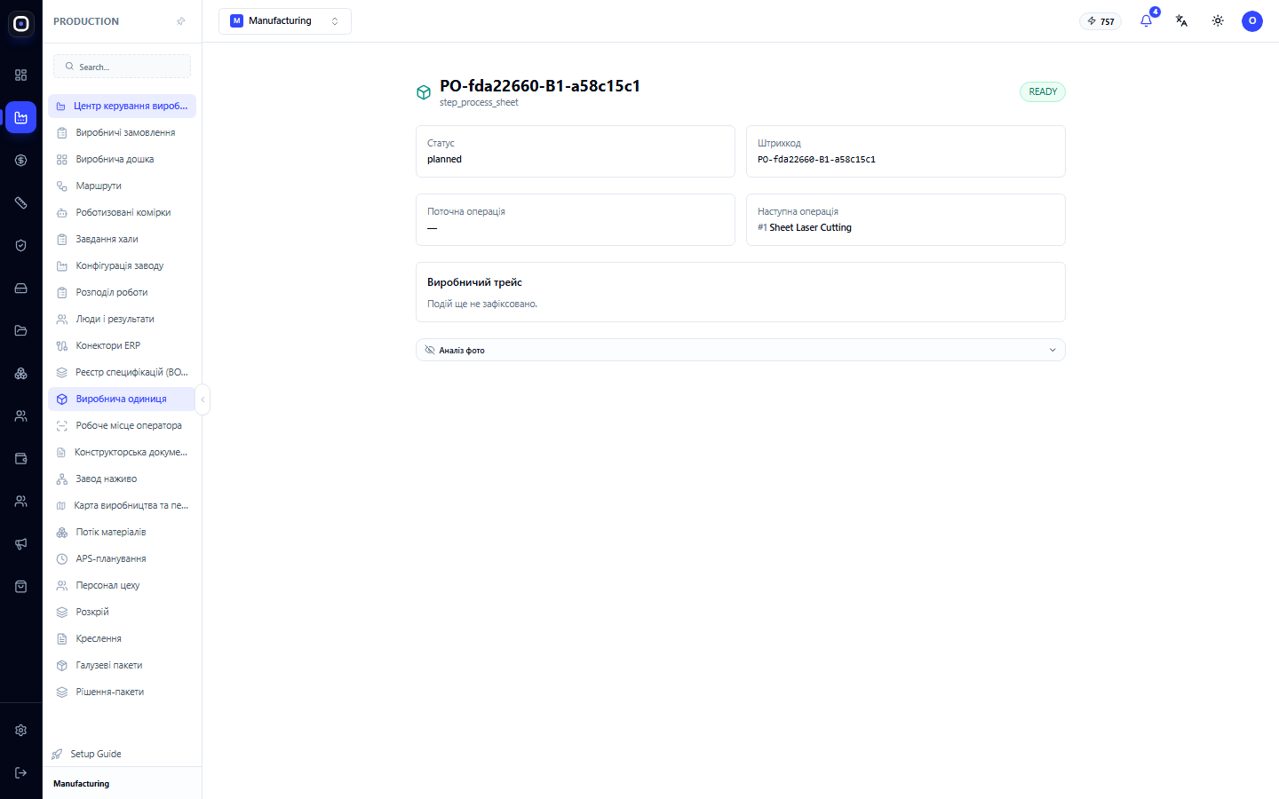Screen dimensions: 1279x799
Task: Go to APS-планування
Action: coord(122,558)
